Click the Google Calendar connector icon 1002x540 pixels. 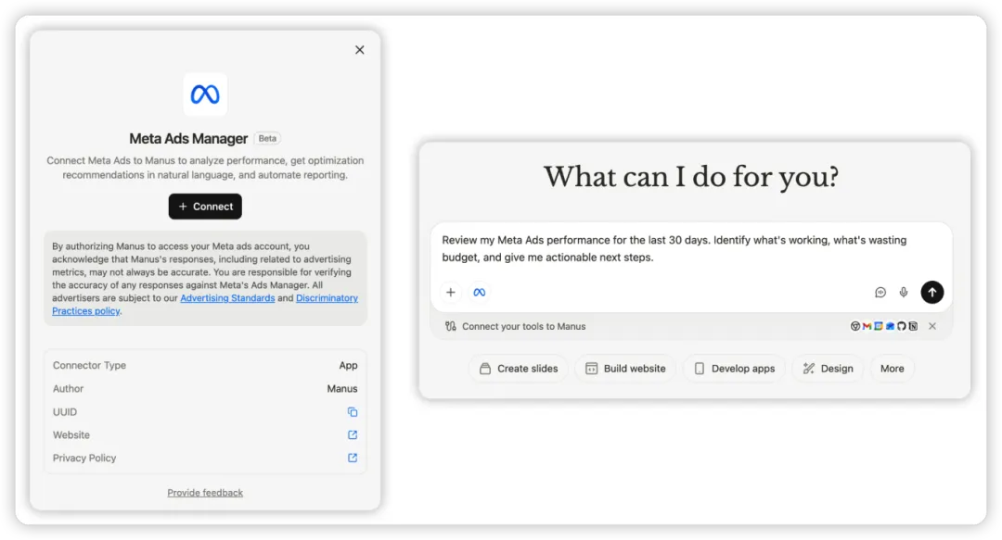point(878,326)
